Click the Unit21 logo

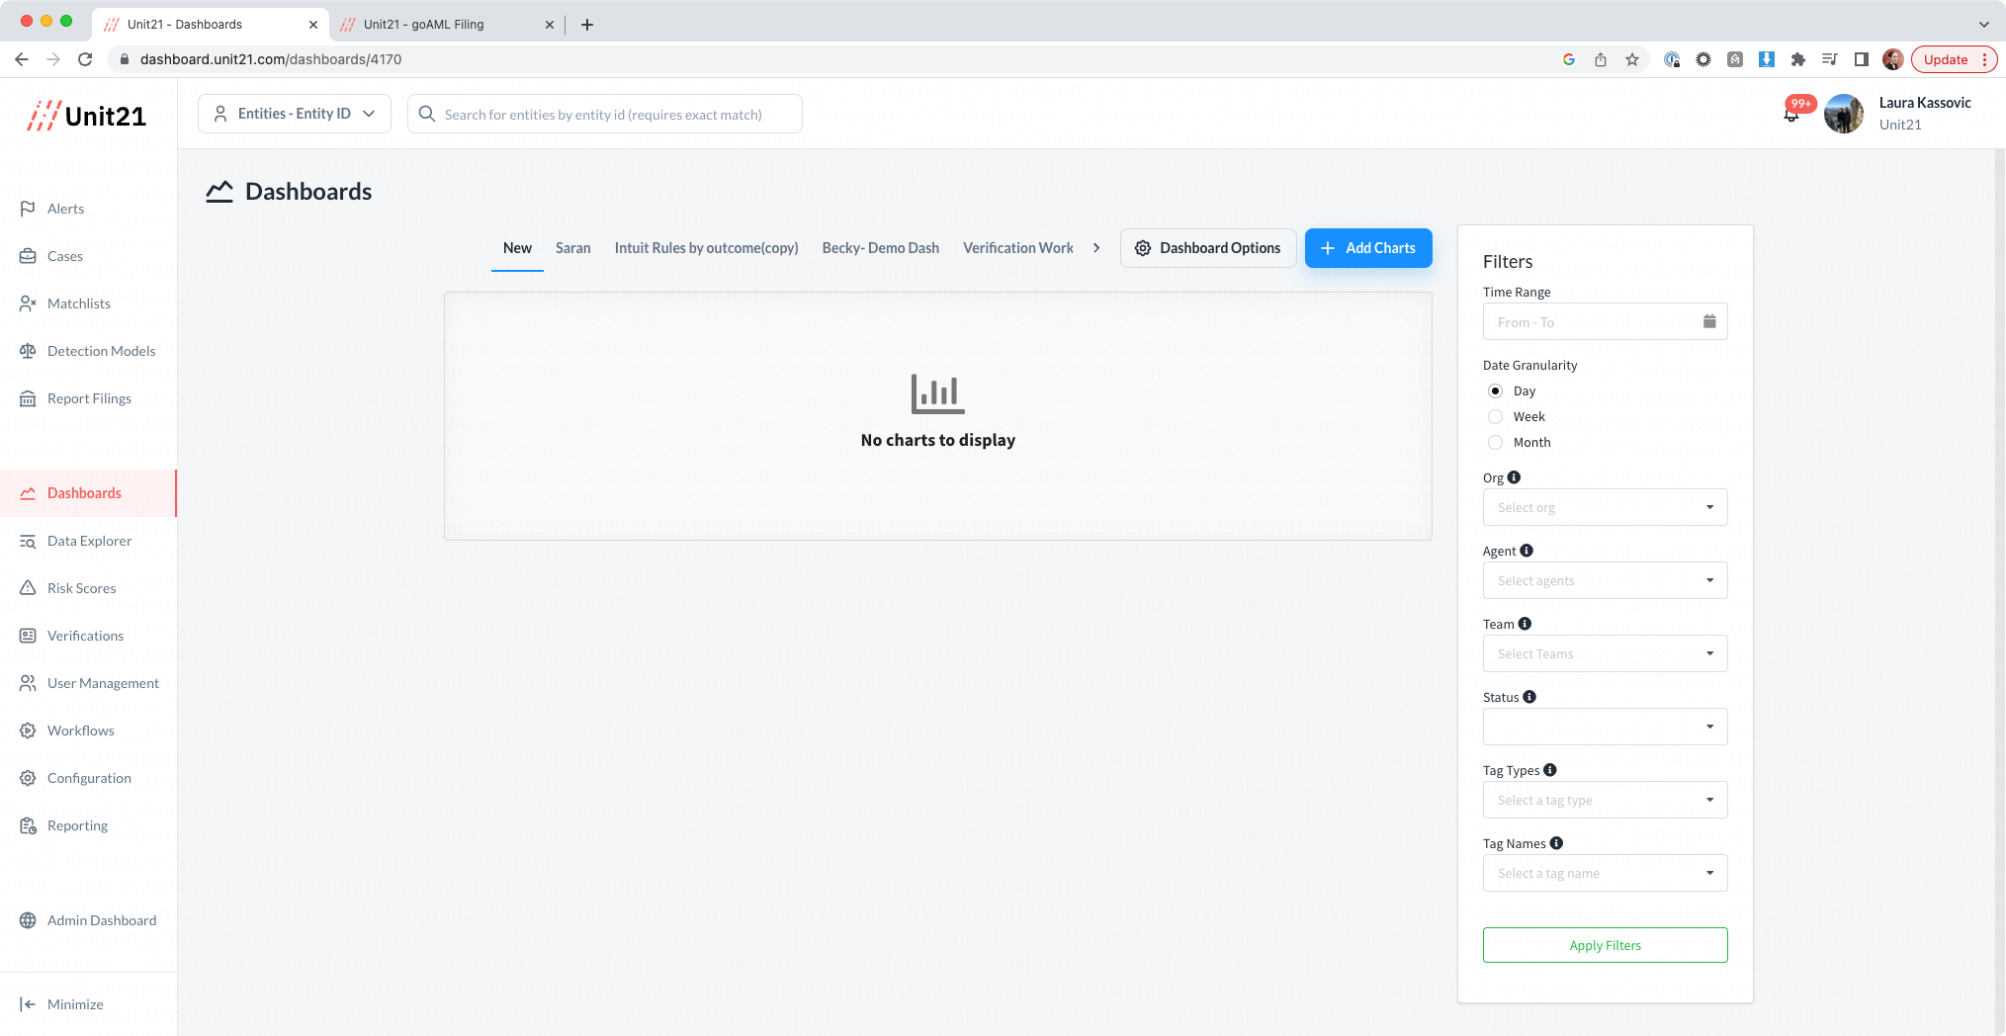point(87,116)
